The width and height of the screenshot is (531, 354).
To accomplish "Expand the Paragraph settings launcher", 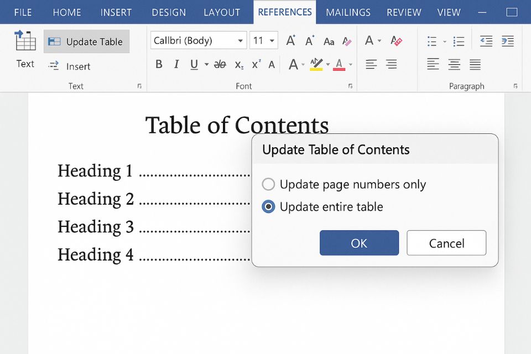I will click(515, 86).
